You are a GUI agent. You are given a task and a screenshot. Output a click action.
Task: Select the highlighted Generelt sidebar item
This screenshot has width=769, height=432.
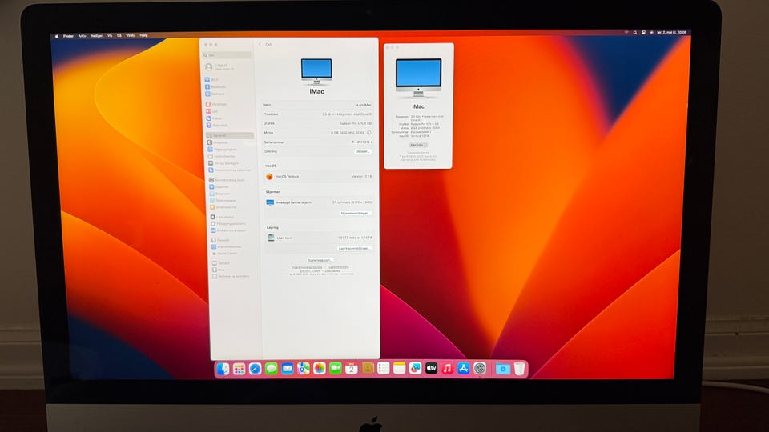[x=230, y=135]
